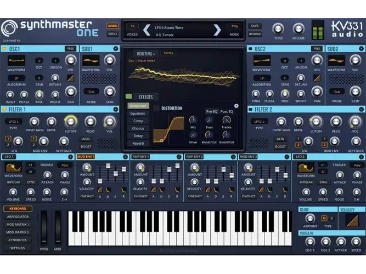Click the KV331 audio logo
The height and width of the screenshot is (274, 366).
[x=347, y=29]
